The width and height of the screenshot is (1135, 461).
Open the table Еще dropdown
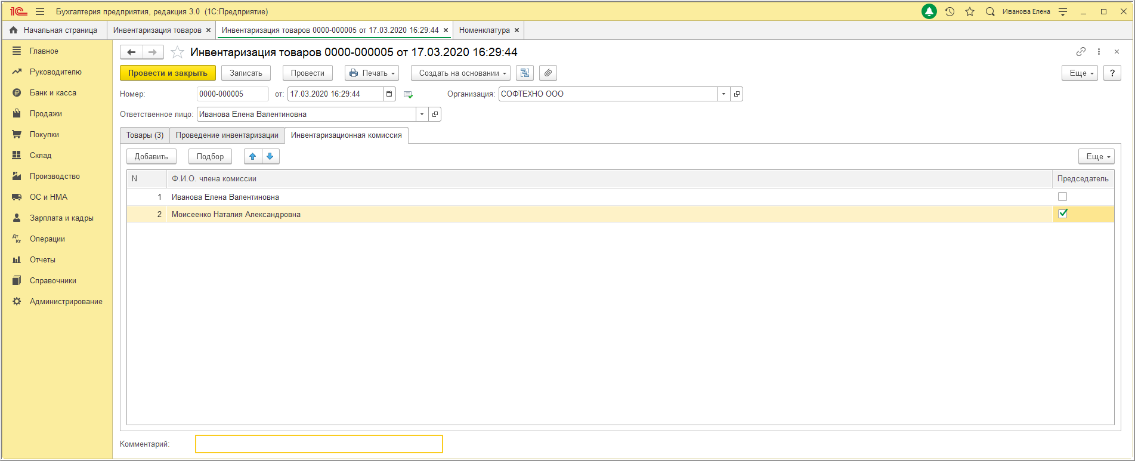pos(1096,156)
